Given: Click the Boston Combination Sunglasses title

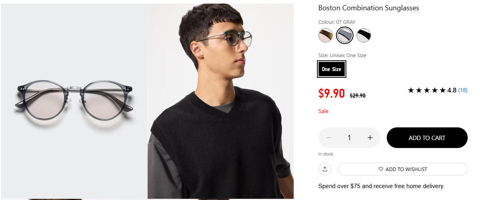Looking at the screenshot, I should coord(369,8).
